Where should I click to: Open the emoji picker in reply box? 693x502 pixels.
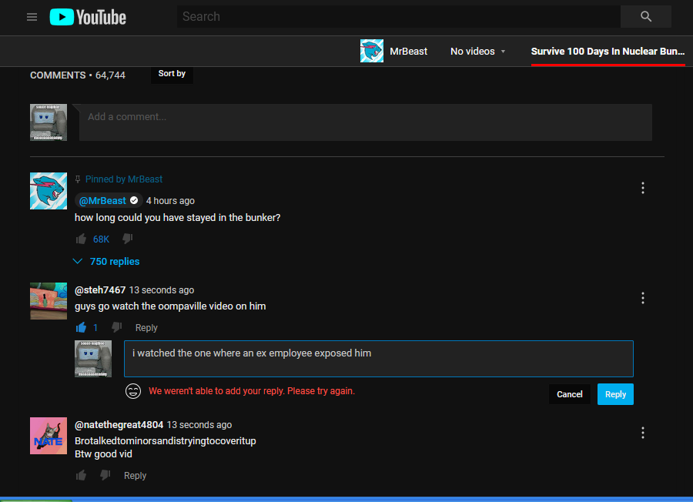[133, 391]
